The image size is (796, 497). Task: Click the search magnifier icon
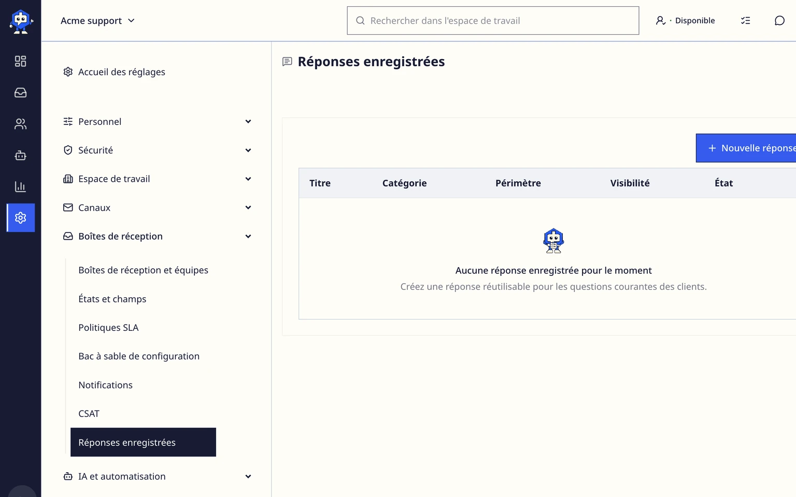click(x=360, y=21)
